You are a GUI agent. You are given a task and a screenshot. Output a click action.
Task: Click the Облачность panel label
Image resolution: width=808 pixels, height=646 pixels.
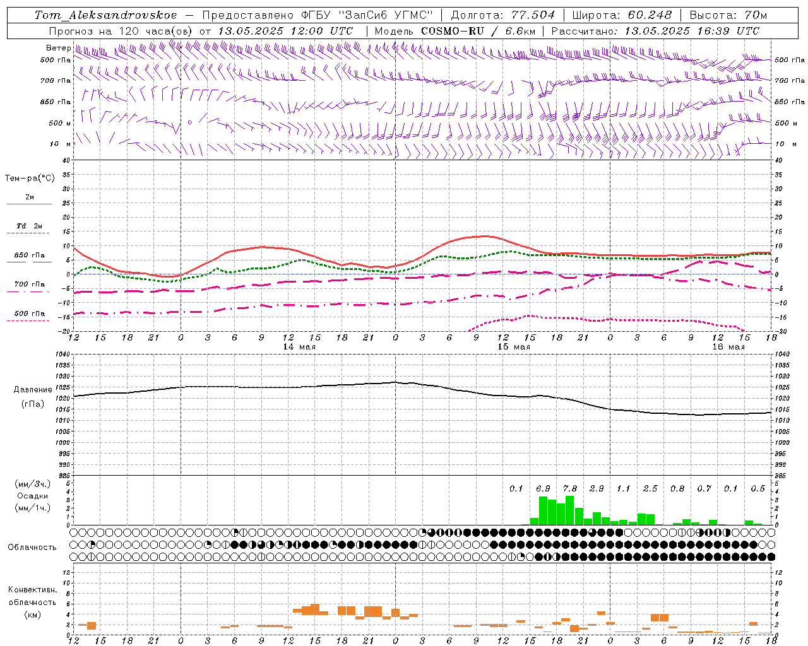click(x=32, y=548)
